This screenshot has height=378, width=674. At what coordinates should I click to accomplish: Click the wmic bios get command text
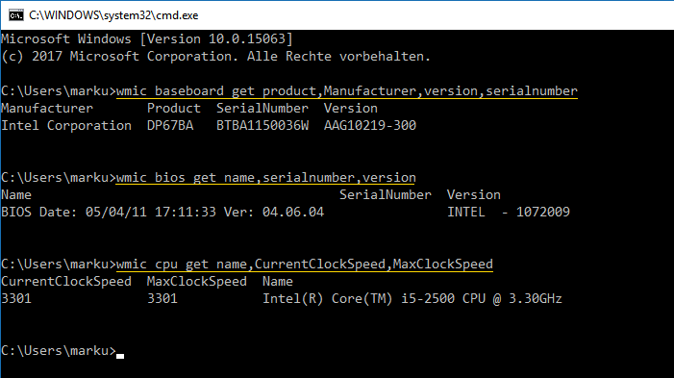(x=266, y=178)
